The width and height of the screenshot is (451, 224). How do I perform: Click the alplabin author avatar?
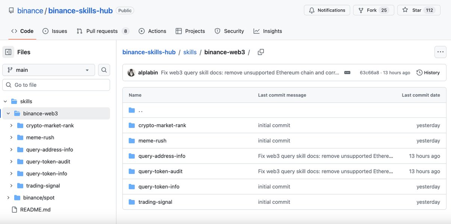coord(131,73)
